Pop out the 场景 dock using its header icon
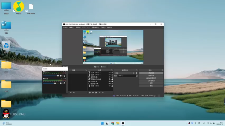This screenshot has height=126, width=225. 86,70
